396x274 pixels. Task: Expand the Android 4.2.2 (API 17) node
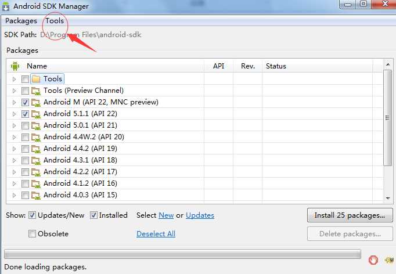(x=14, y=172)
